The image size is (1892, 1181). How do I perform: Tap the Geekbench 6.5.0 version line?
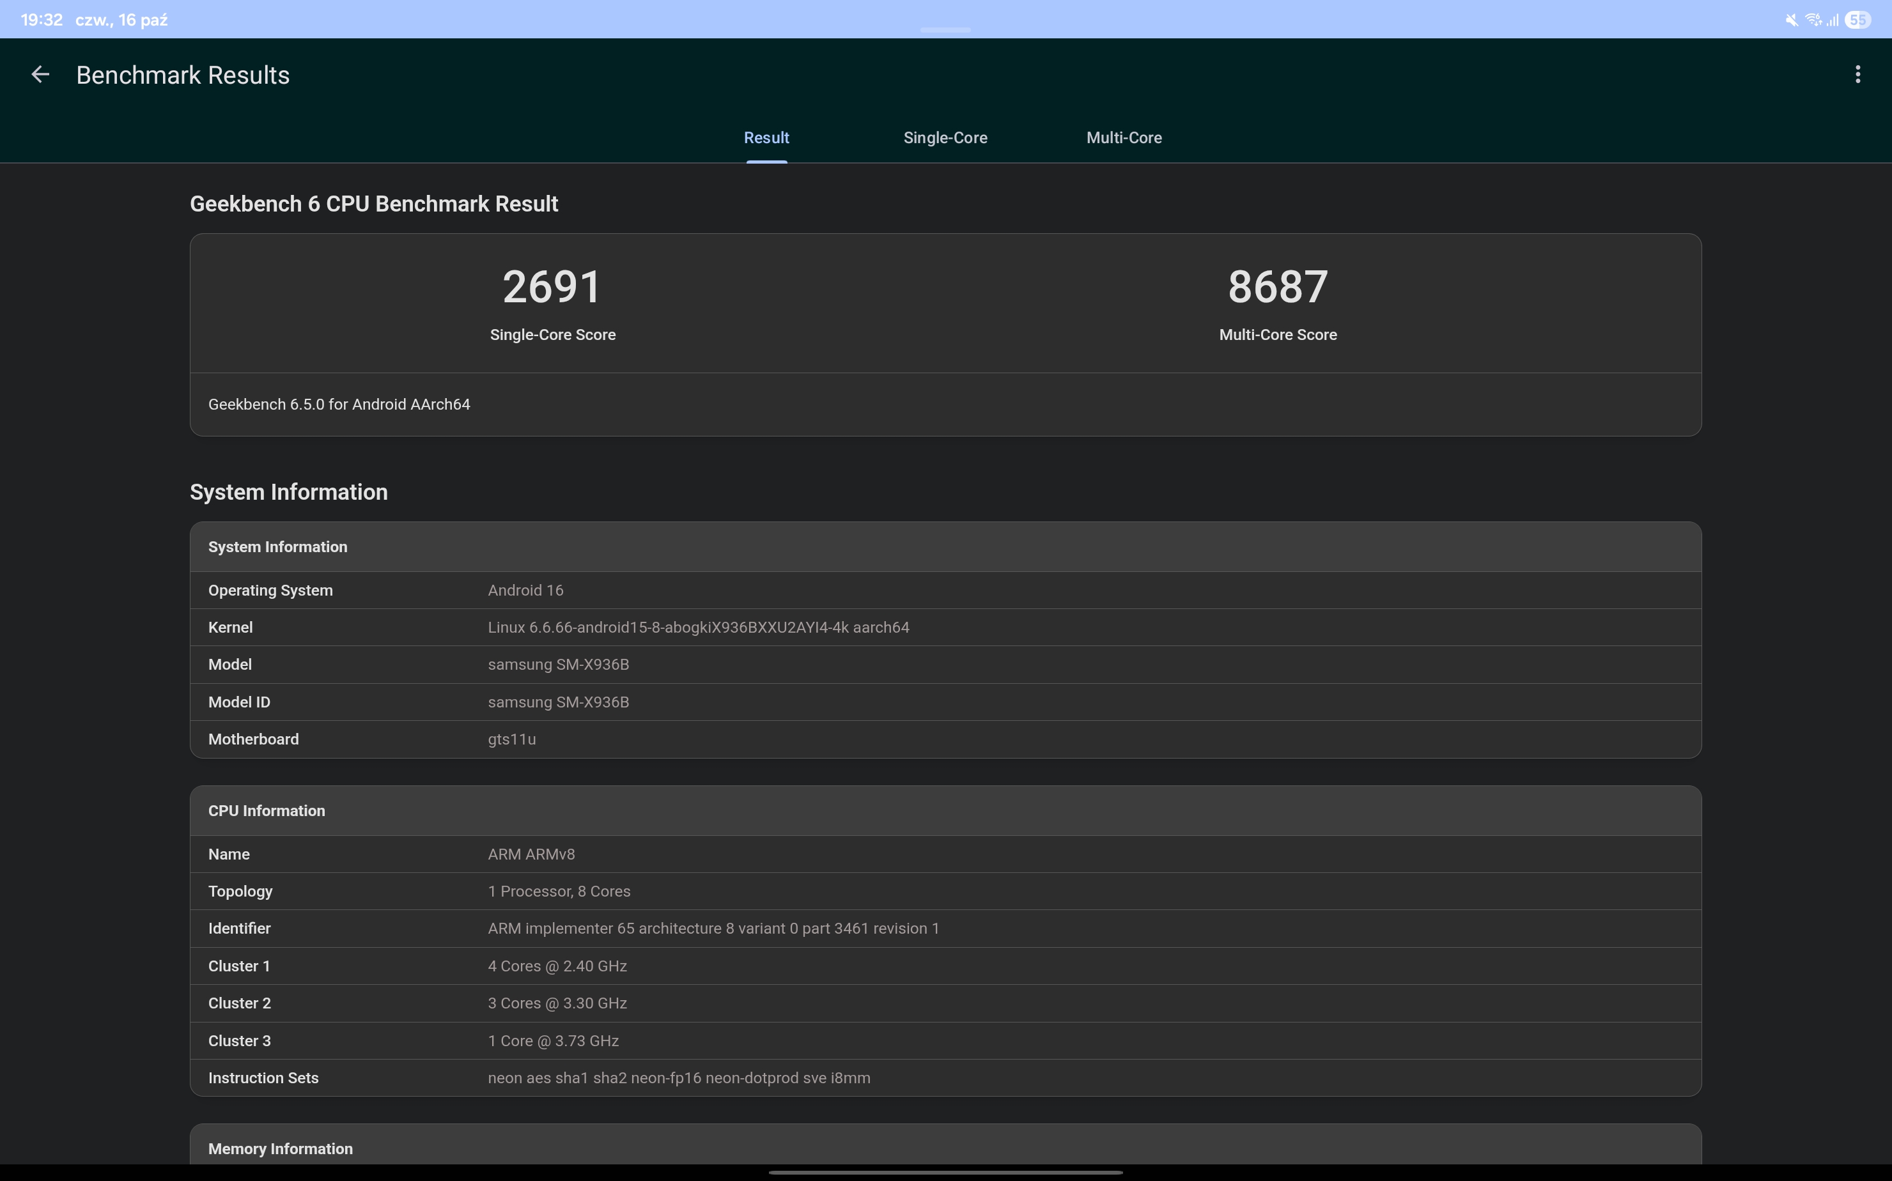pyautogui.click(x=339, y=405)
